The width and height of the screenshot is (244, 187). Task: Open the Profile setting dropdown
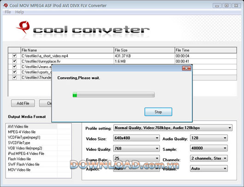(173, 128)
